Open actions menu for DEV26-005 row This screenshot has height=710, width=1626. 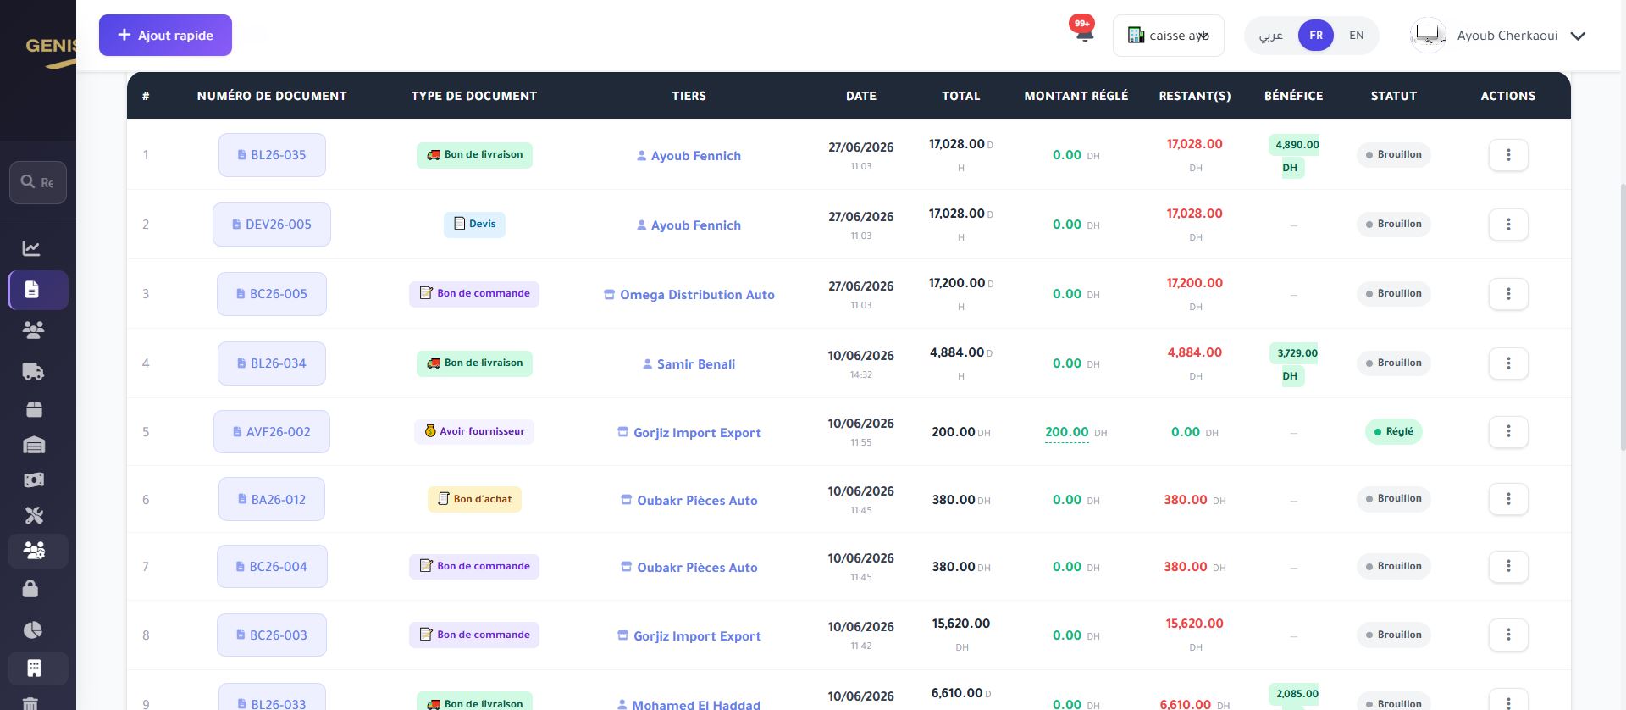click(x=1508, y=225)
